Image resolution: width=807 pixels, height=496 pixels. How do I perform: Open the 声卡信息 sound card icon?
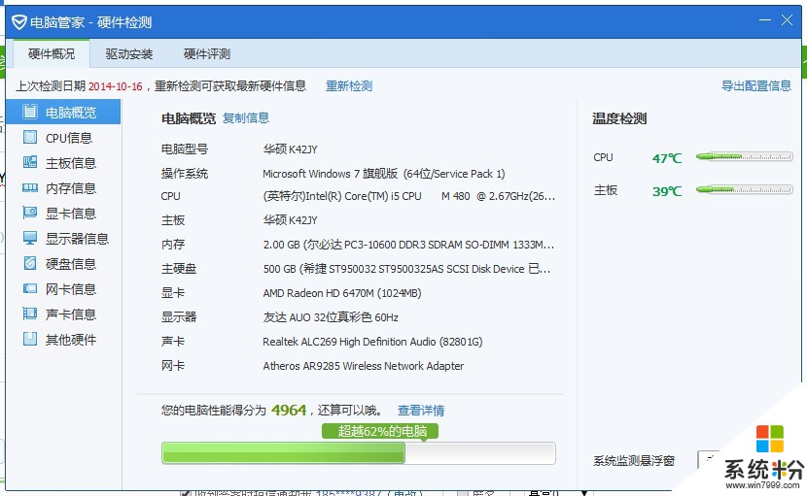pos(30,314)
